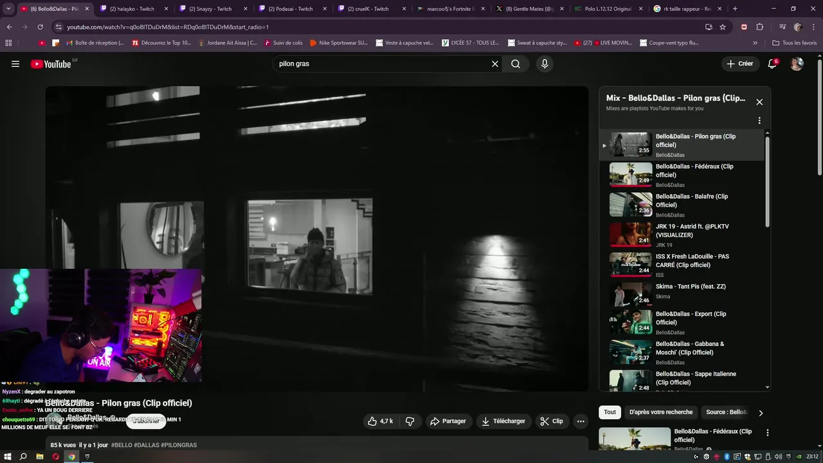
Task: Play Bello&Dallas - Gabbana & Moschi' clip
Action: [x=683, y=352]
